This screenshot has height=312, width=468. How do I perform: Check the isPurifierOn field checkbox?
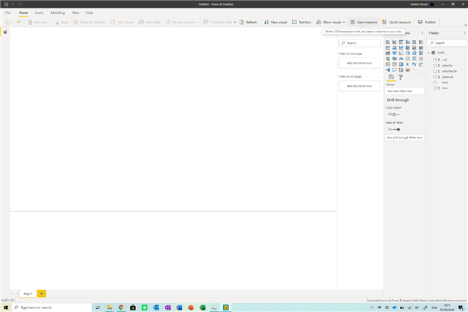(435, 71)
